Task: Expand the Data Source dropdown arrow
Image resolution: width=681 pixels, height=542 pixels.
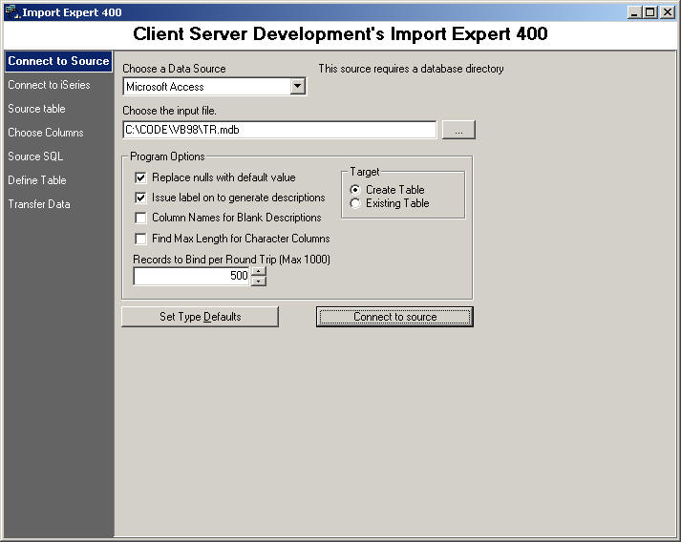Action: (297, 86)
